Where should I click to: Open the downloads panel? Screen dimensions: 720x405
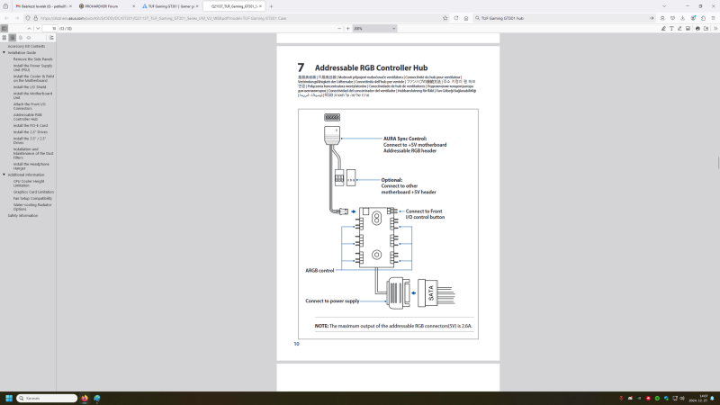pos(682,18)
